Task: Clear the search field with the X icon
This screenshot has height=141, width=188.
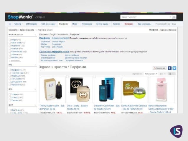Action: (x=170, y=17)
